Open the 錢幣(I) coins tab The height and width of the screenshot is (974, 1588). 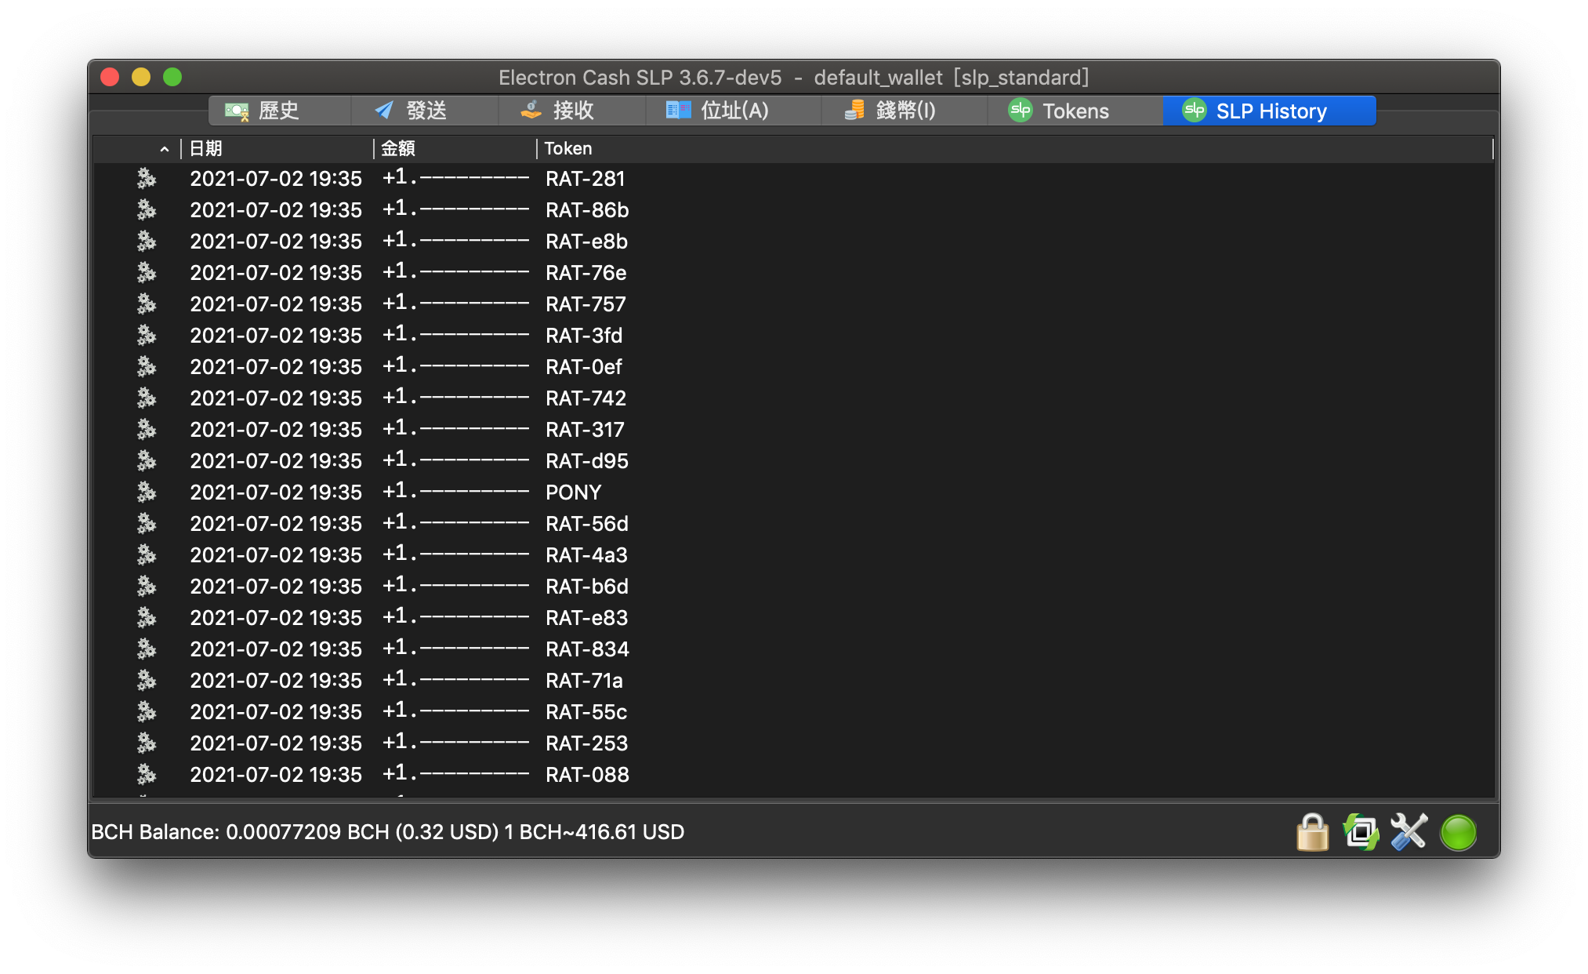903,111
